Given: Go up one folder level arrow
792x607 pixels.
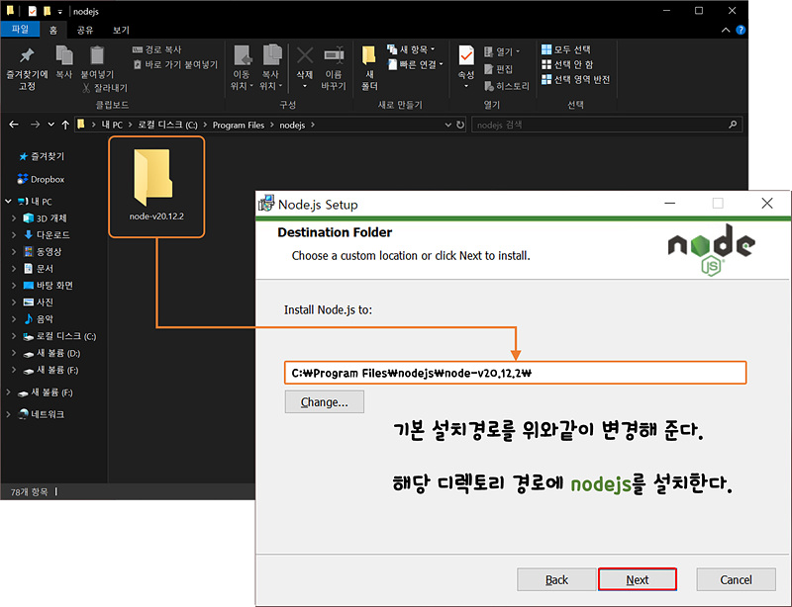Looking at the screenshot, I should tap(65, 125).
